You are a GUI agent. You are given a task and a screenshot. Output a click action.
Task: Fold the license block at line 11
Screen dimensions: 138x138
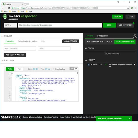click(x=11, y=97)
